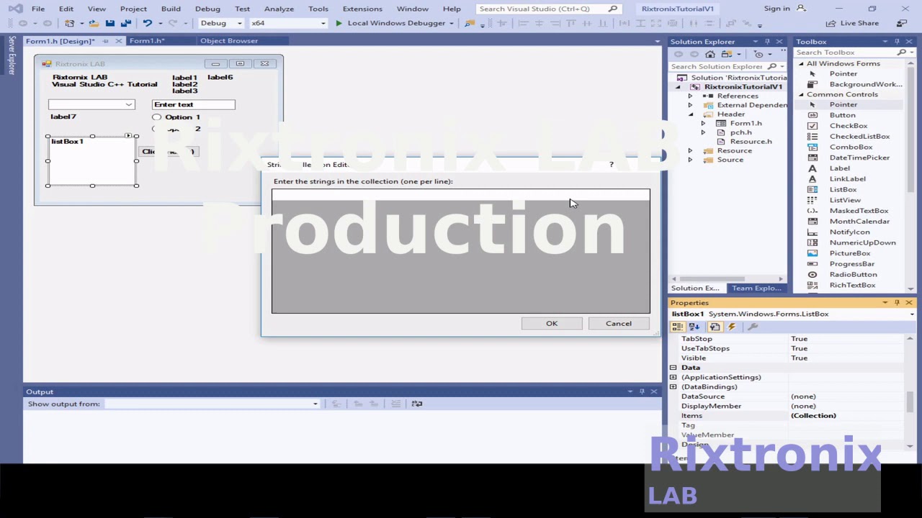
Task: Click Cancel in the String Collection Editor
Action: (619, 324)
